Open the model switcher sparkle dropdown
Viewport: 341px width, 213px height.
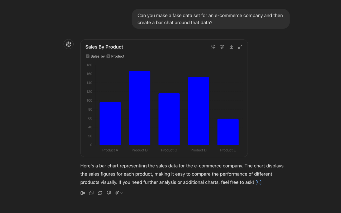(119, 193)
